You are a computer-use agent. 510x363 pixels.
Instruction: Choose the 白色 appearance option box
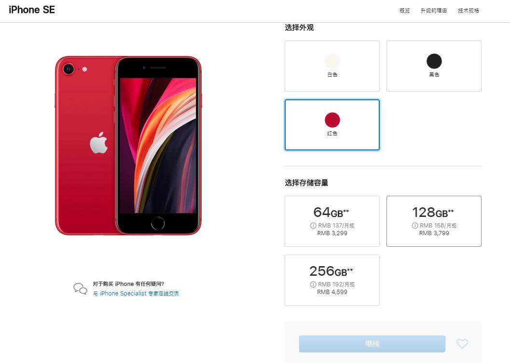[x=332, y=66]
